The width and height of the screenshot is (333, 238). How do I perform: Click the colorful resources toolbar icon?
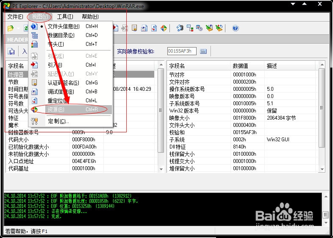(164, 28)
